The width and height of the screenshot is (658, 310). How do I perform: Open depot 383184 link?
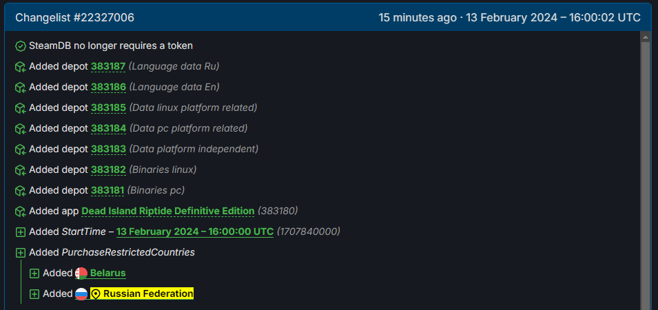pos(108,128)
